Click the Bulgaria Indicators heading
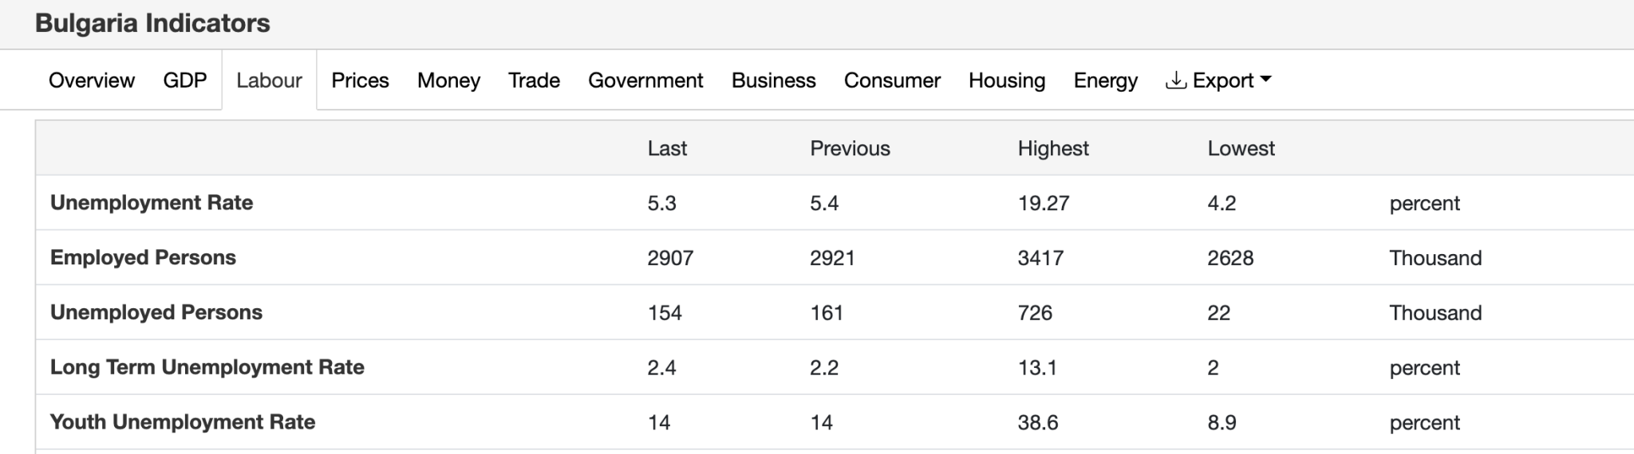Screen dimensions: 1634x454 pyautogui.click(x=152, y=23)
